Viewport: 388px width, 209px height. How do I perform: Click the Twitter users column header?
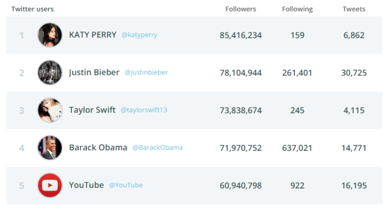point(32,9)
